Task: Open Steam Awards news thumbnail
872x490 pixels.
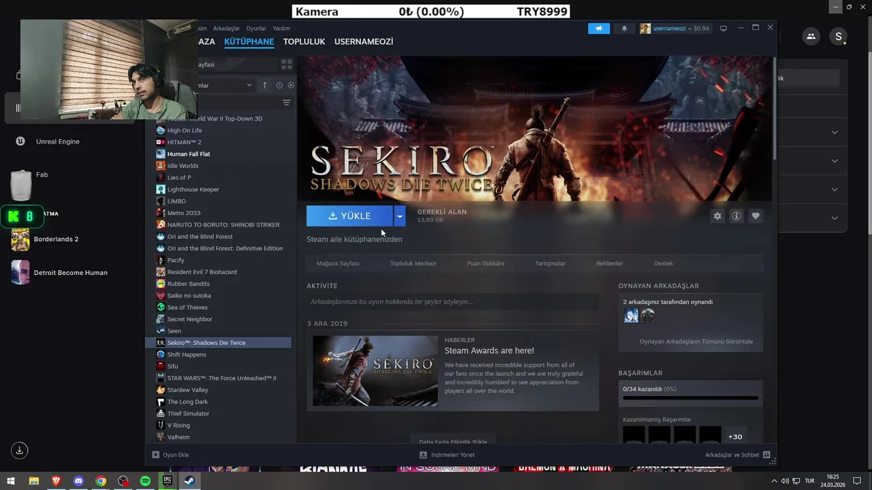Action: (x=375, y=371)
